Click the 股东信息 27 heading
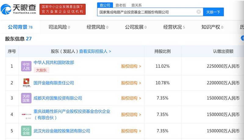 pos(18,38)
